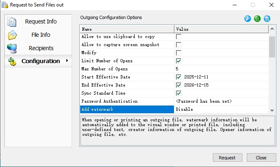Image resolution: width=280 pixels, height=167 pixels.
Task: Click the blue wrench settings icon
Action: click(248, 19)
